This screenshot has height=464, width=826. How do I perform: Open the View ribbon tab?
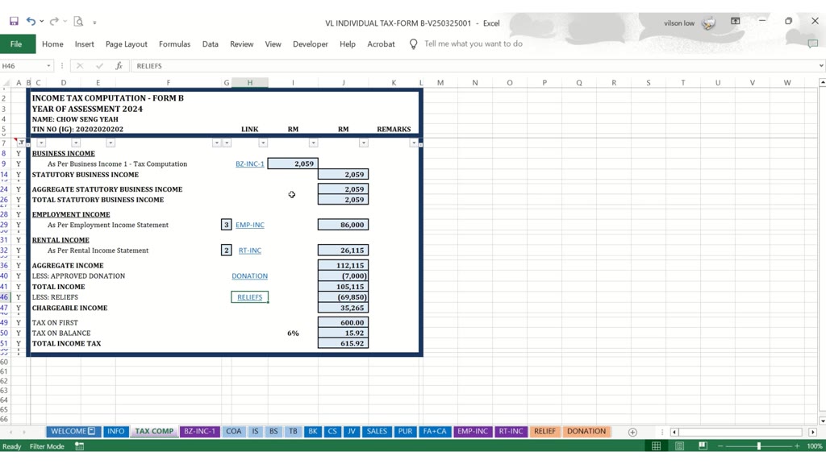[x=273, y=44]
